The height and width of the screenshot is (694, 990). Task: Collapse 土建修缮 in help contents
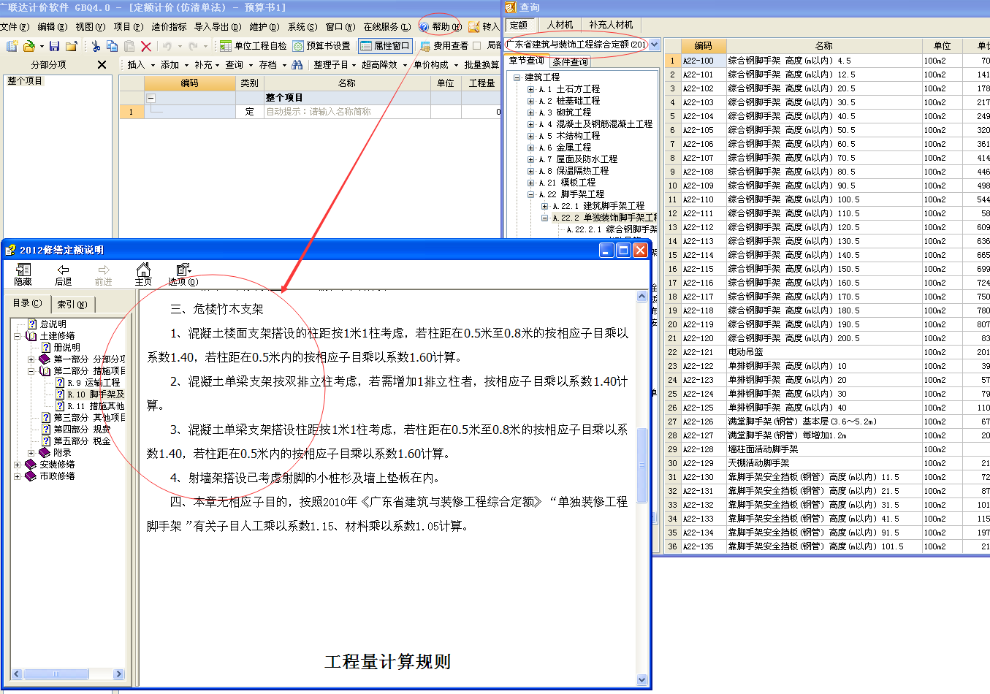[x=18, y=336]
